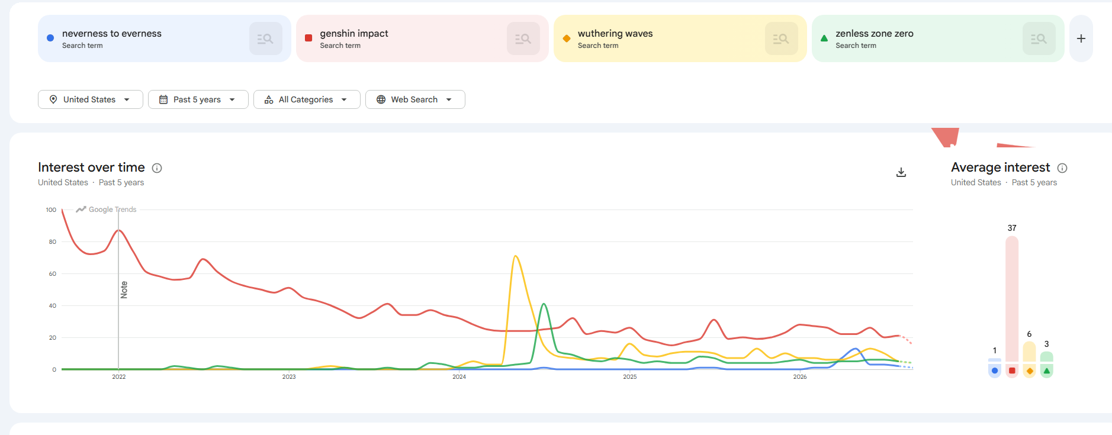The width and height of the screenshot is (1112, 435).
Task: Open search details for zenless zone zero
Action: pos(1039,38)
